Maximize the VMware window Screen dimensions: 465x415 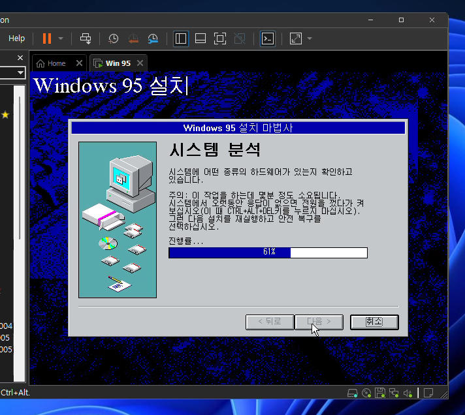(401, 20)
